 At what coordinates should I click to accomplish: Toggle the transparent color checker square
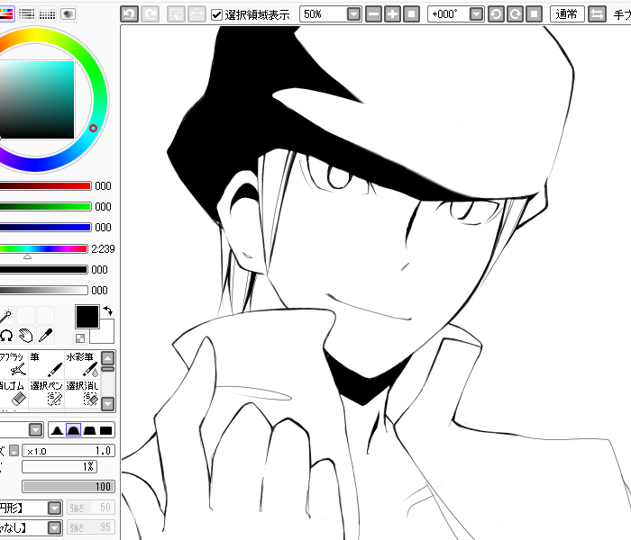(x=80, y=337)
